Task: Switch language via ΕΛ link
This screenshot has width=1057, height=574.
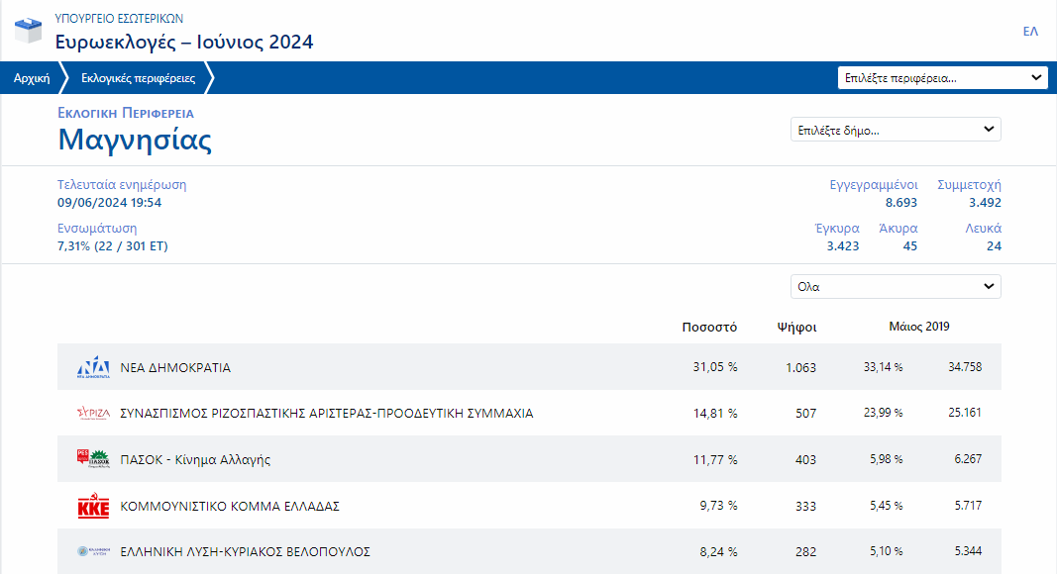Action: 1030,31
